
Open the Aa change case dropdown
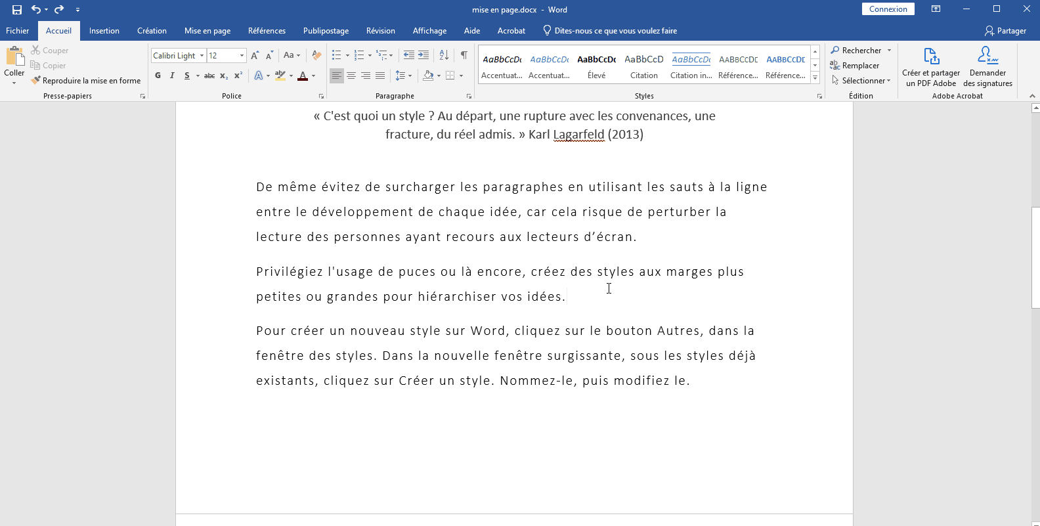coord(292,56)
